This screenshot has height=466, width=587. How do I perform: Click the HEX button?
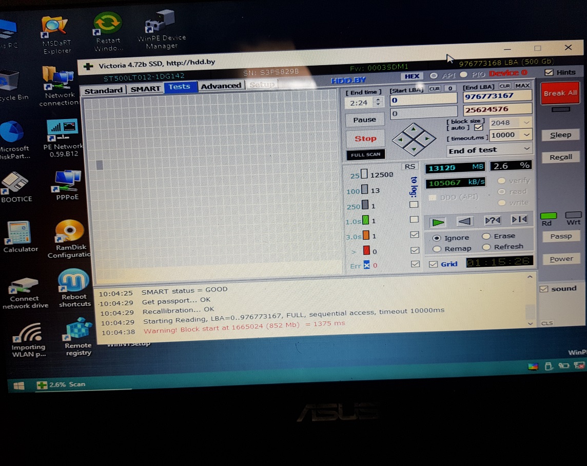click(x=412, y=76)
